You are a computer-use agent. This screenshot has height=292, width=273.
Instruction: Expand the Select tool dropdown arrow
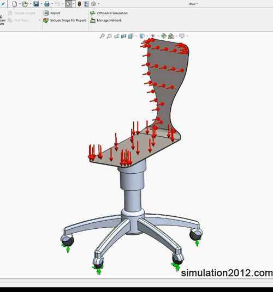(x=74, y=4)
